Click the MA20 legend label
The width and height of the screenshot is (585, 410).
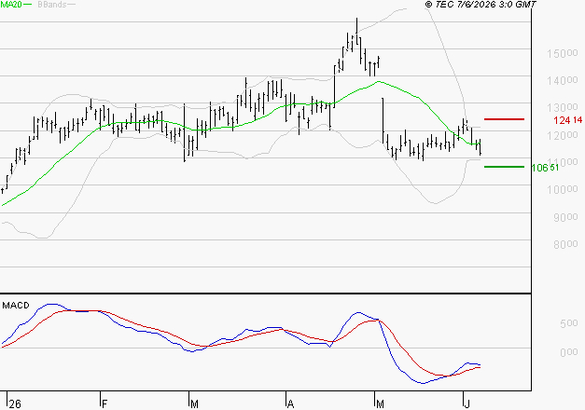pos(11,5)
